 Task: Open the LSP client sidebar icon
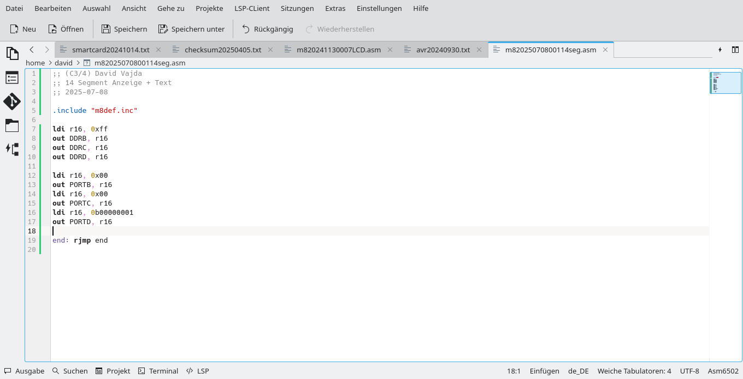tap(12, 149)
